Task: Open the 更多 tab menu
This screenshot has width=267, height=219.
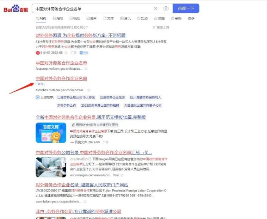Action: click(191, 18)
